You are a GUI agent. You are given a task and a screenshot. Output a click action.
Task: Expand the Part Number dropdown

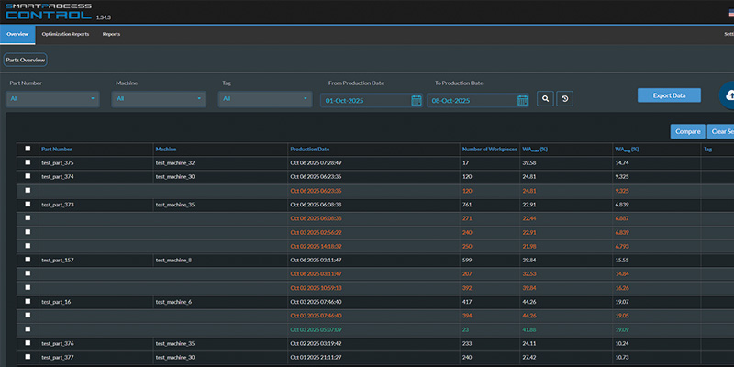(52, 99)
